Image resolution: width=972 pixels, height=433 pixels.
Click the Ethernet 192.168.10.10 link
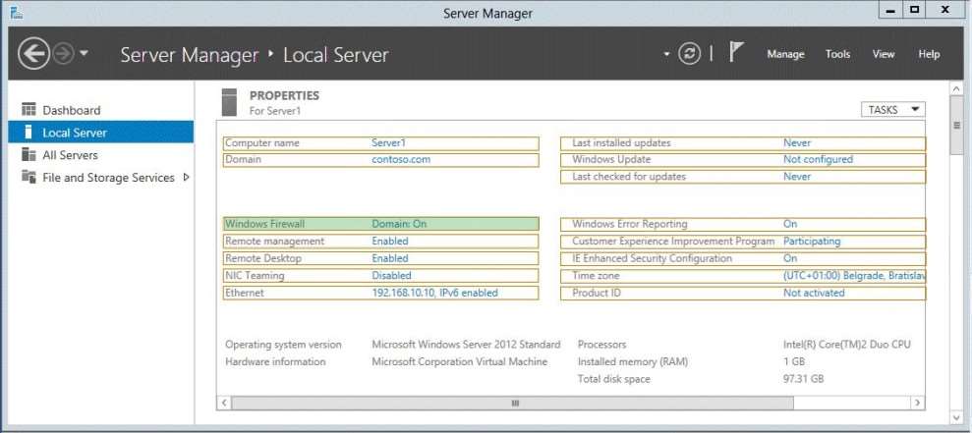pos(434,293)
